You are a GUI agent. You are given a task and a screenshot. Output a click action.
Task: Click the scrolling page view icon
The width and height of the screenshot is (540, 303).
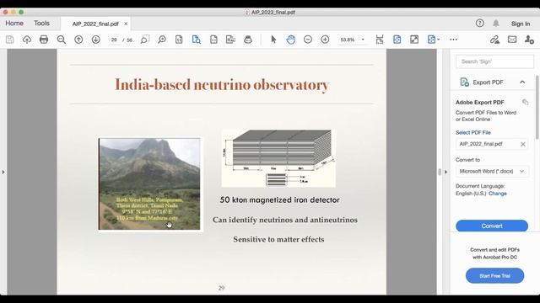[x=380, y=40]
